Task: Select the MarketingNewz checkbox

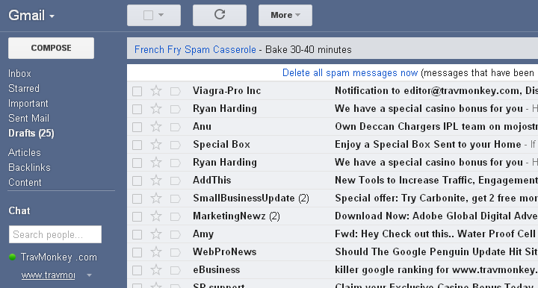Action: click(137, 216)
